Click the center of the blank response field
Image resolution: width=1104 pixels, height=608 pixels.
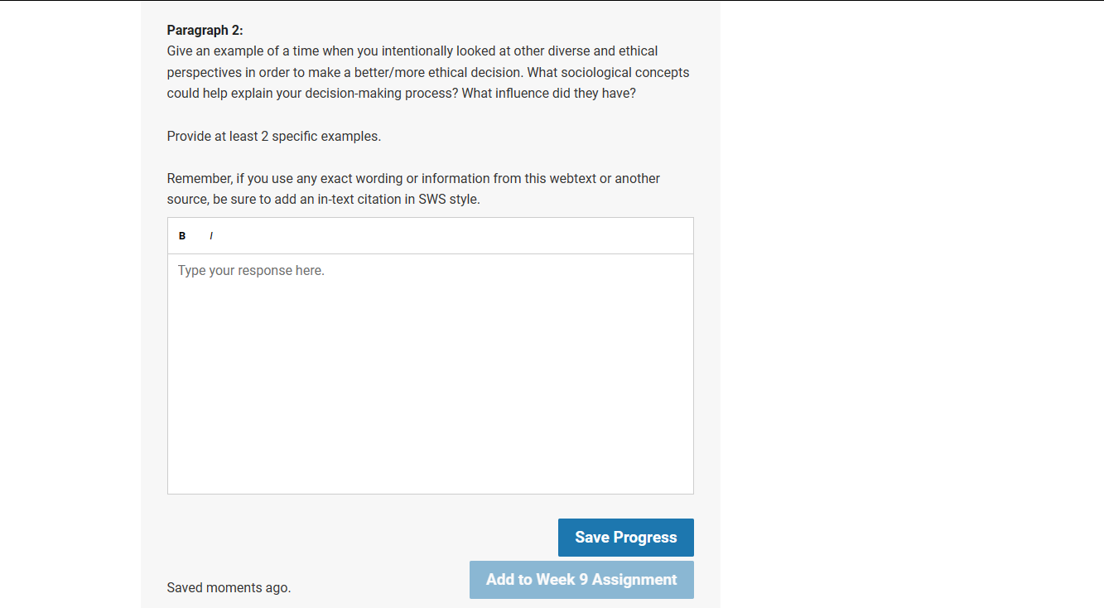pyautogui.click(x=431, y=374)
